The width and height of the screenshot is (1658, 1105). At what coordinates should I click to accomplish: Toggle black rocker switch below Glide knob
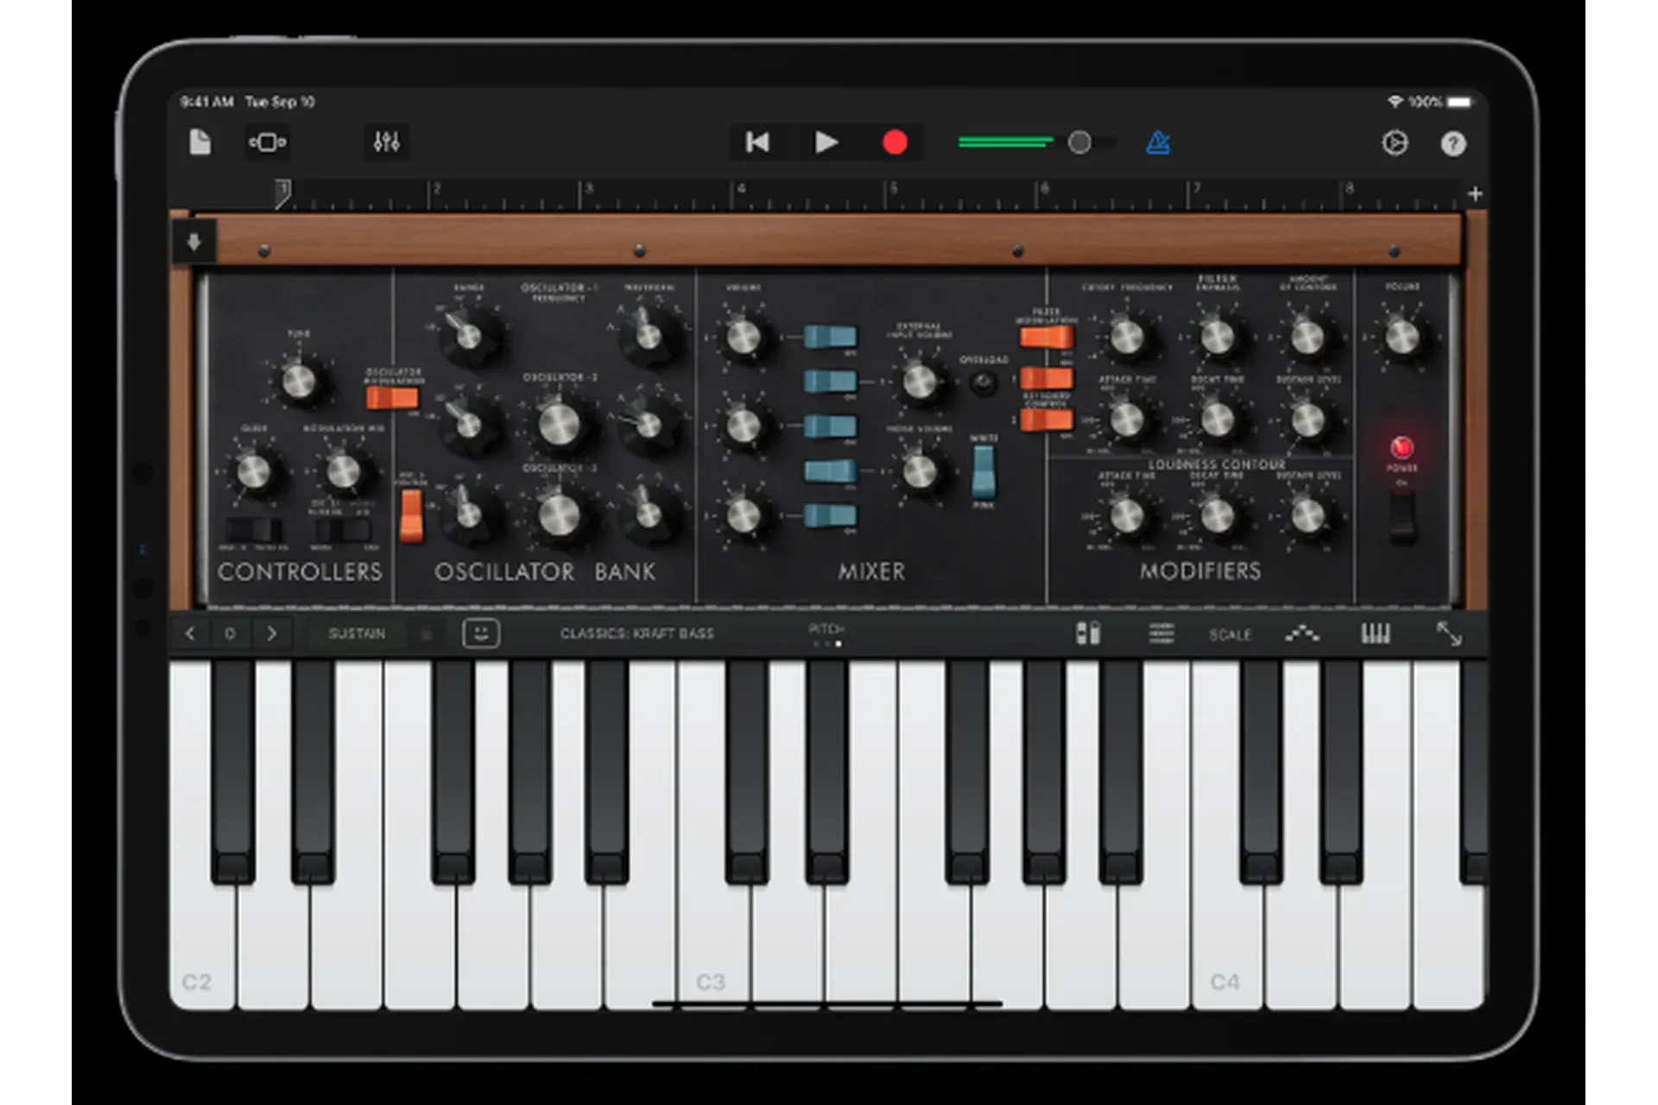click(254, 530)
